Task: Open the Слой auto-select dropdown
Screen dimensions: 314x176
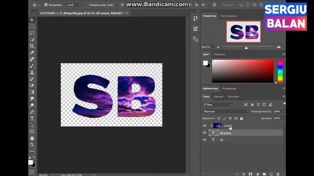Action: click(x=74, y=5)
